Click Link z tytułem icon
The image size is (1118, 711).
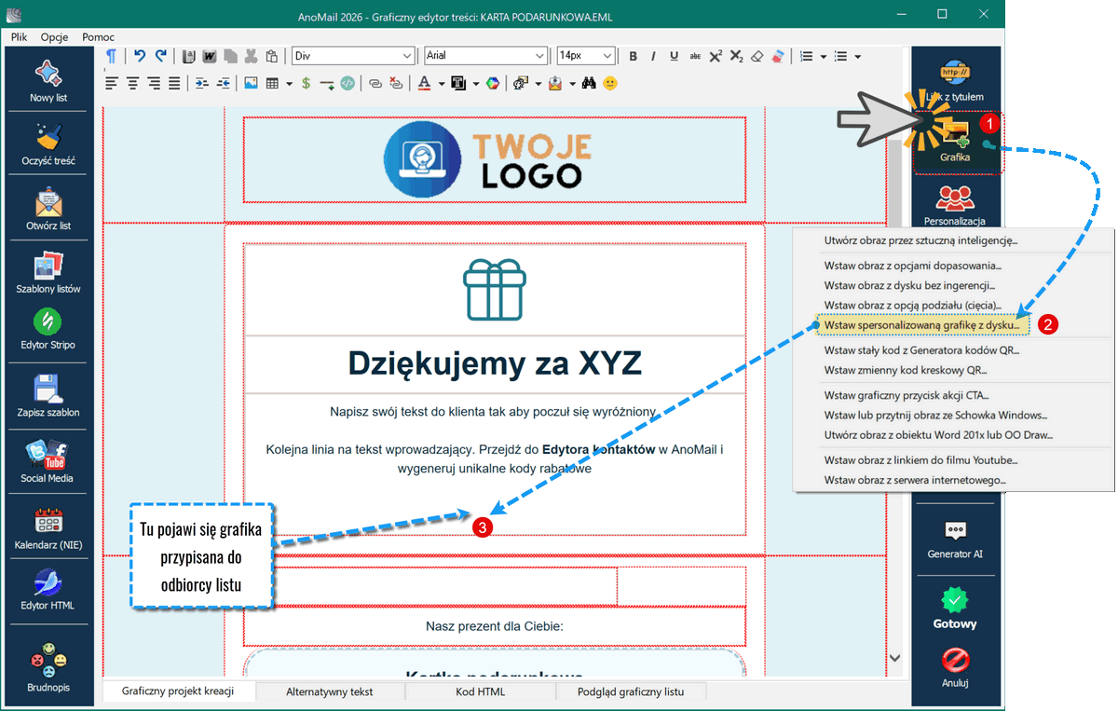coord(955,74)
